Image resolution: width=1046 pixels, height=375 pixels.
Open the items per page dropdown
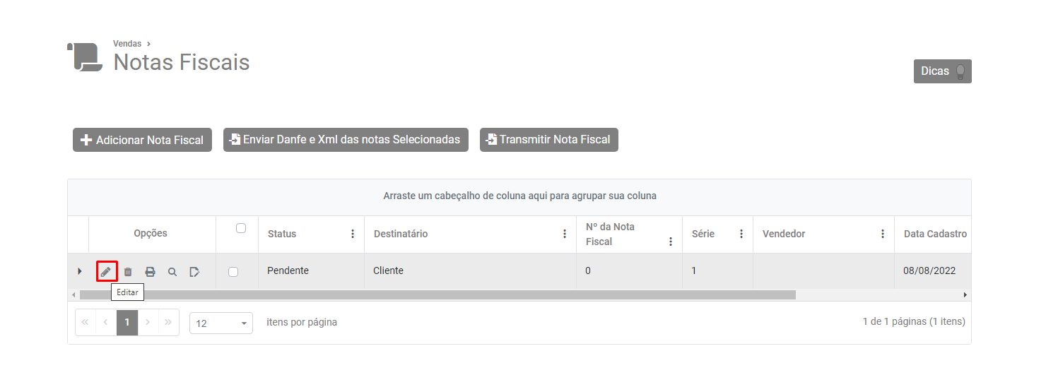click(x=221, y=323)
